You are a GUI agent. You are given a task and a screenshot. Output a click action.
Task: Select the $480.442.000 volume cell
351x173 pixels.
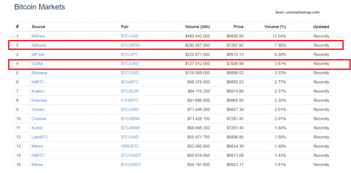click(x=197, y=36)
